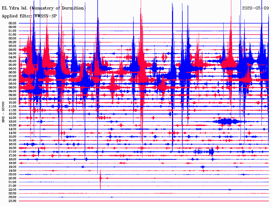Click the red spike on the 20:30 trace
Image resolution: width=271 pixels, height=206 pixels.
tap(100, 179)
